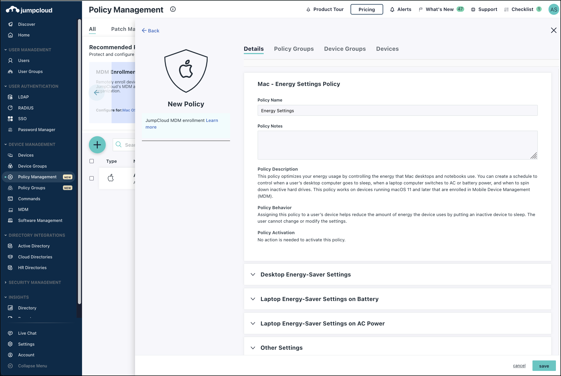561x376 pixels.
Task: Open Live Chat in the sidebar
Action: (x=27, y=333)
